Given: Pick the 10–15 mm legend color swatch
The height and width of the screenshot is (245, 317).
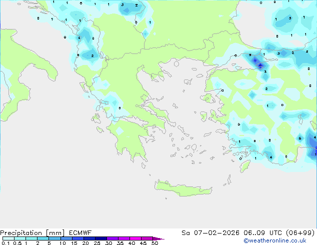Looking at the screenshot, I should coord(66,238).
